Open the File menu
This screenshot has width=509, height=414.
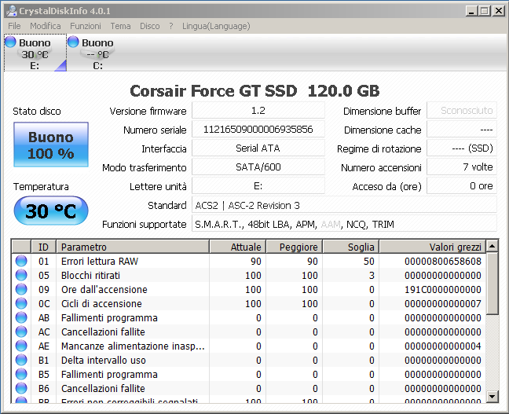pos(14,26)
